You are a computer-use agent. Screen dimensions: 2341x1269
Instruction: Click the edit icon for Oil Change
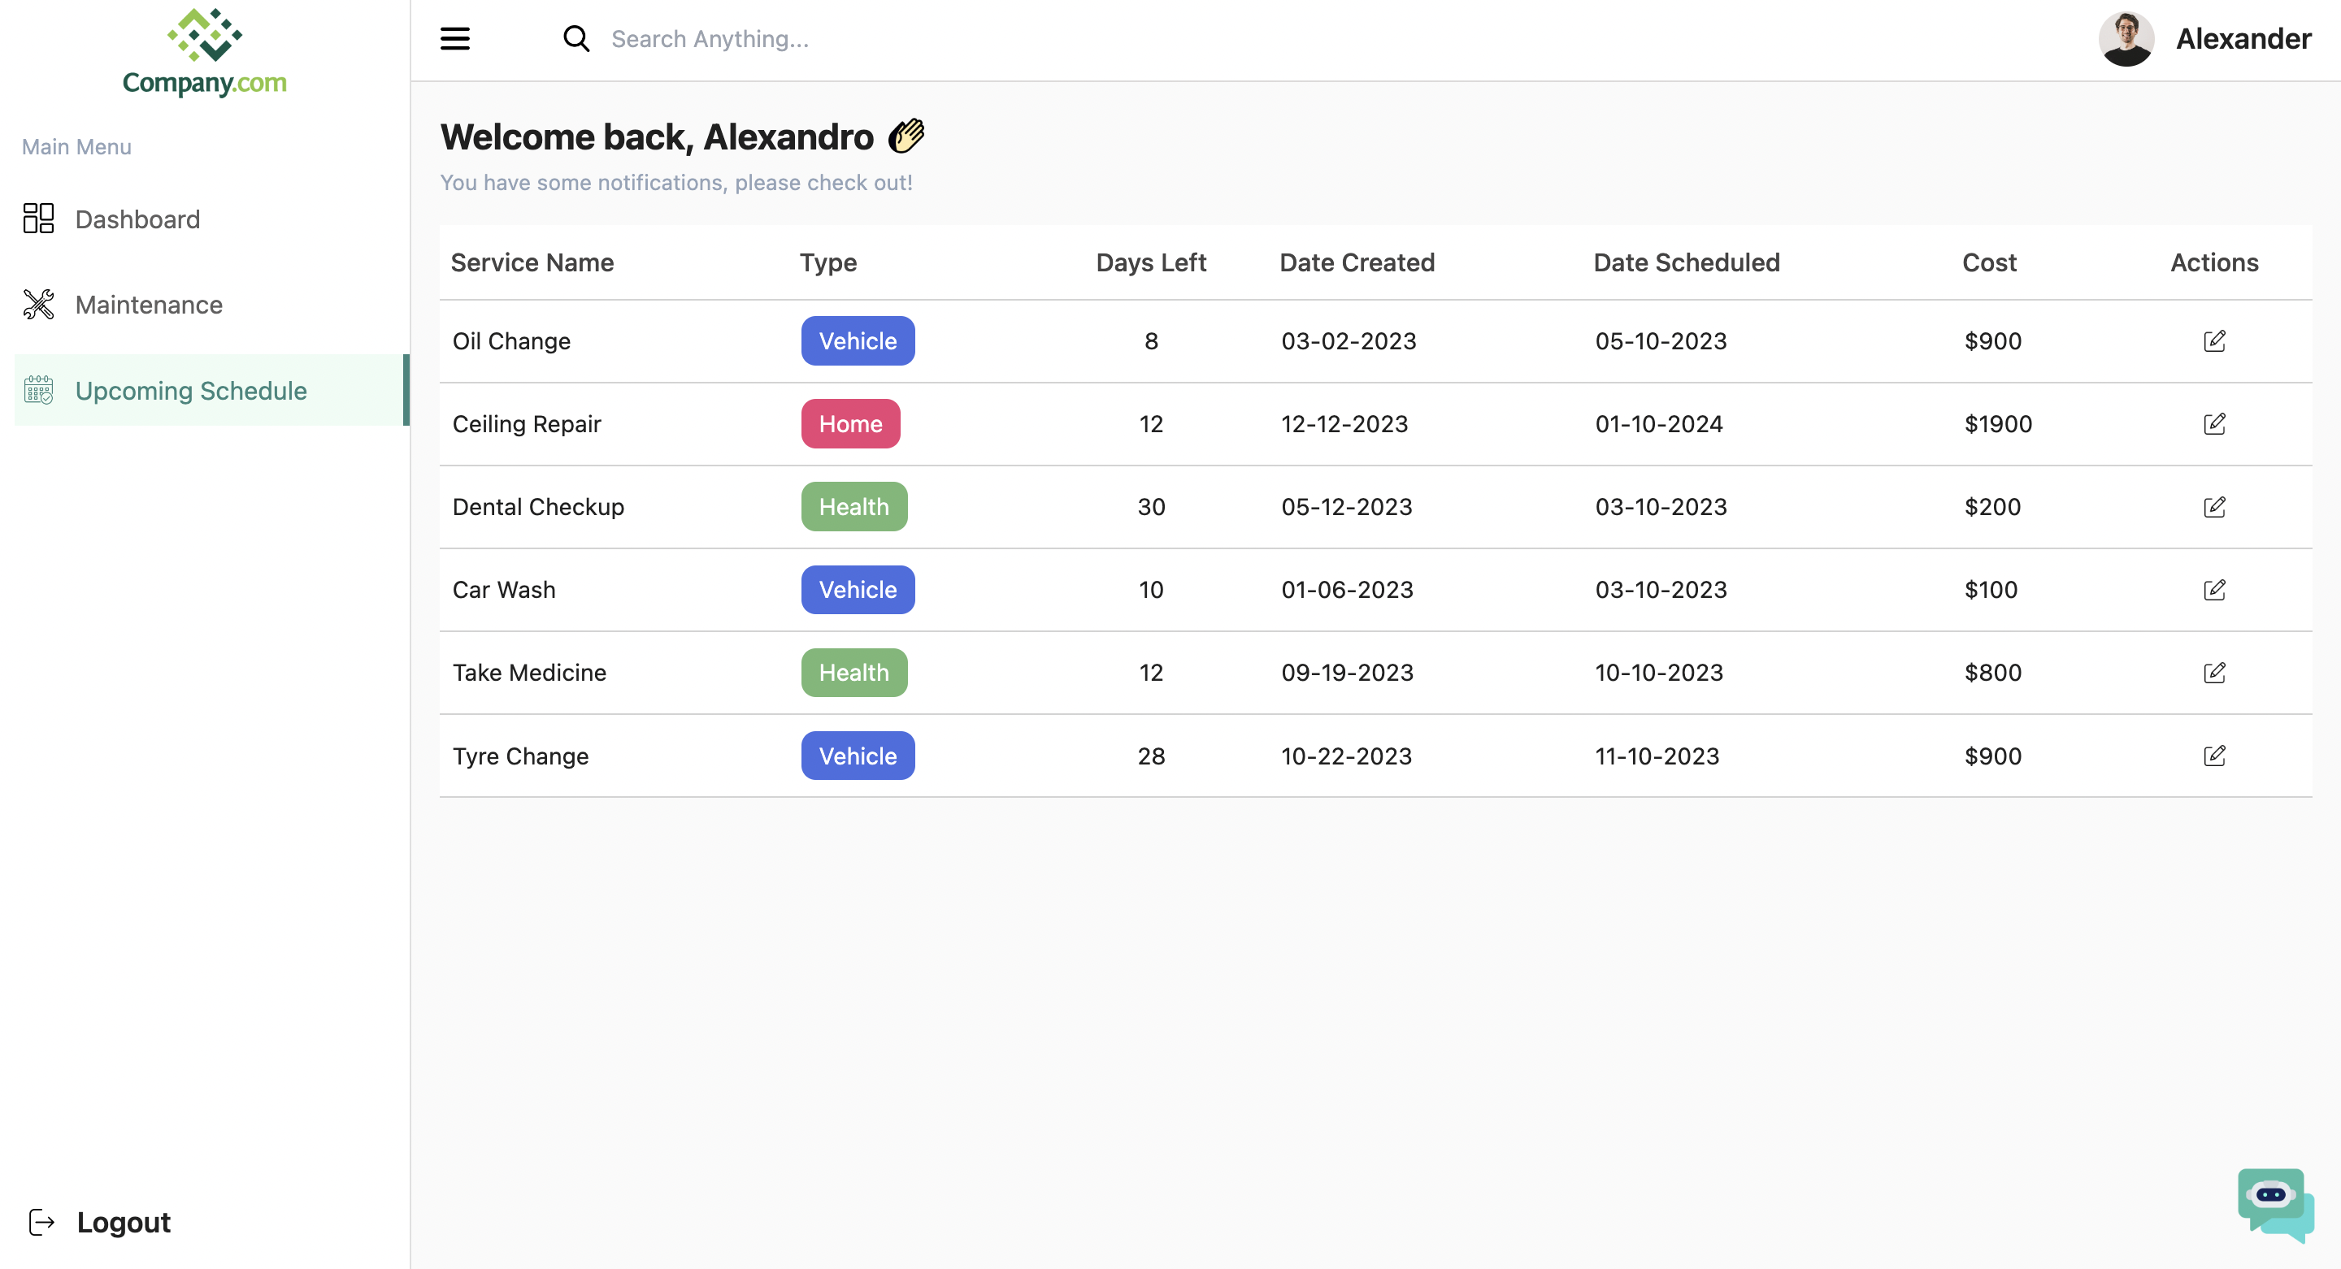[x=2215, y=340]
